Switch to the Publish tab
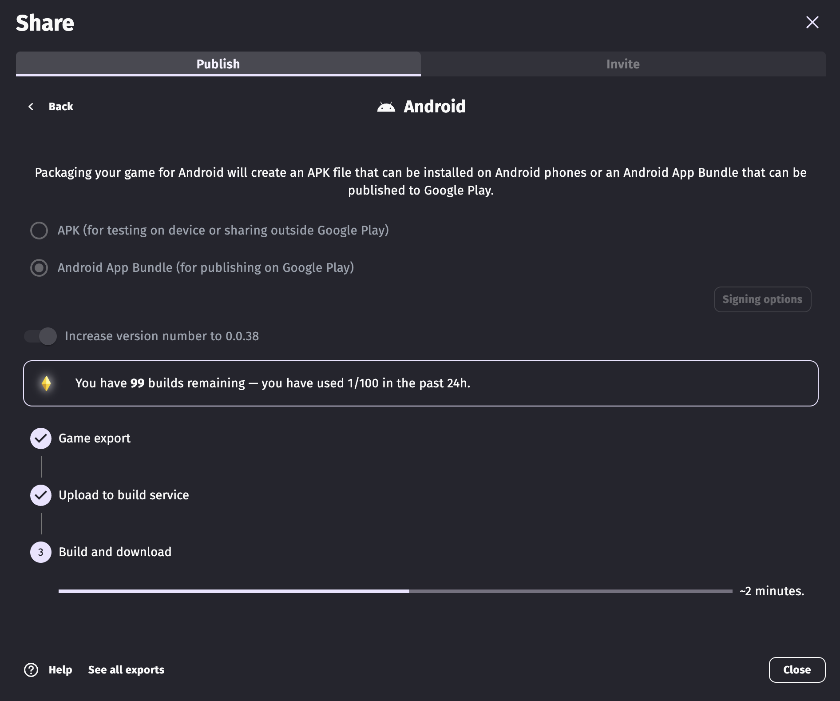 (218, 64)
